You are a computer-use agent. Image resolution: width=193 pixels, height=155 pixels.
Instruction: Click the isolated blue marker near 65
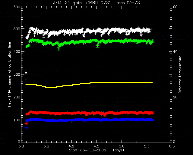[26, 128]
